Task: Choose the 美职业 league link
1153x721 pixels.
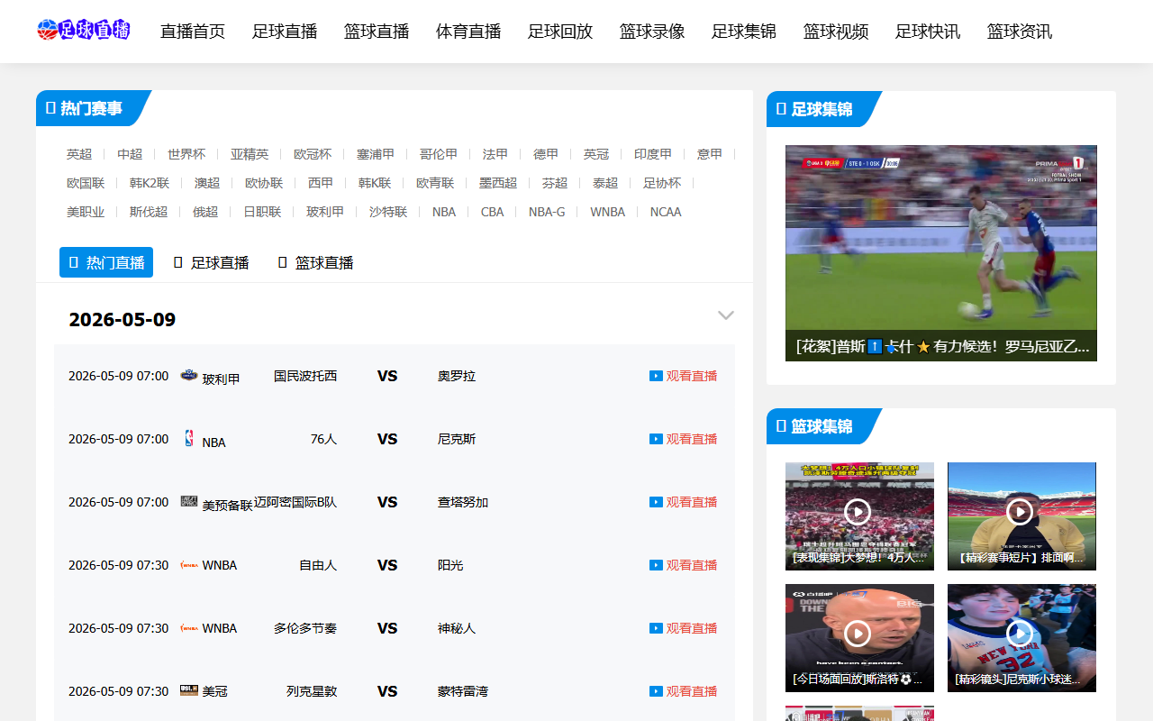Action: [x=86, y=212]
